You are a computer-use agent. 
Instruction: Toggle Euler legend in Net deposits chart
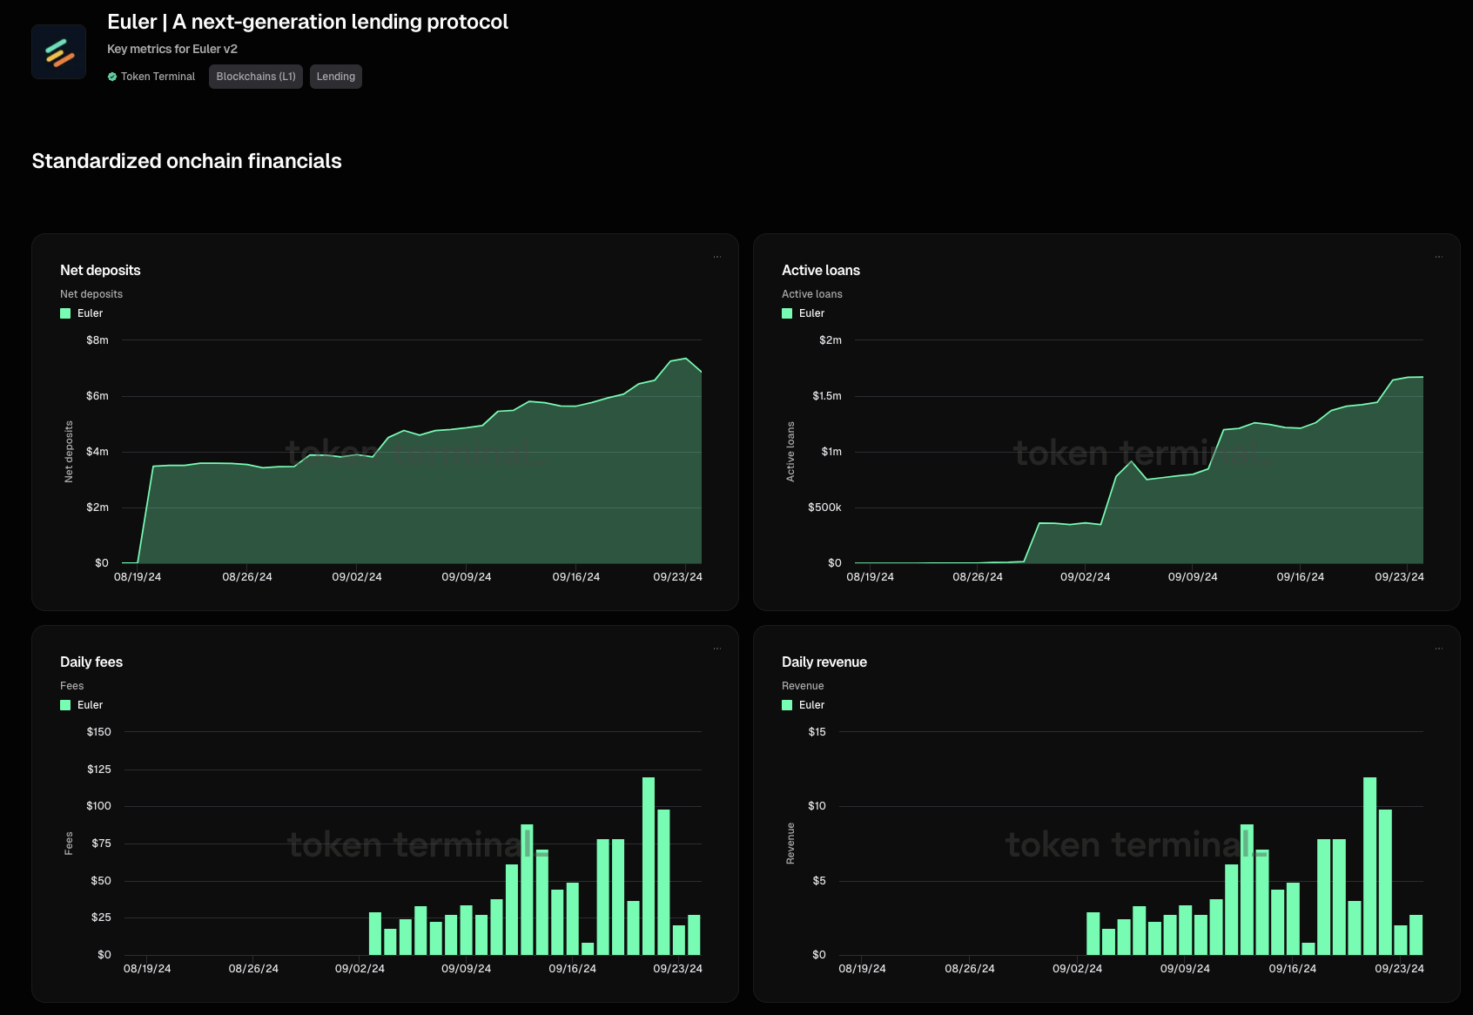click(82, 313)
